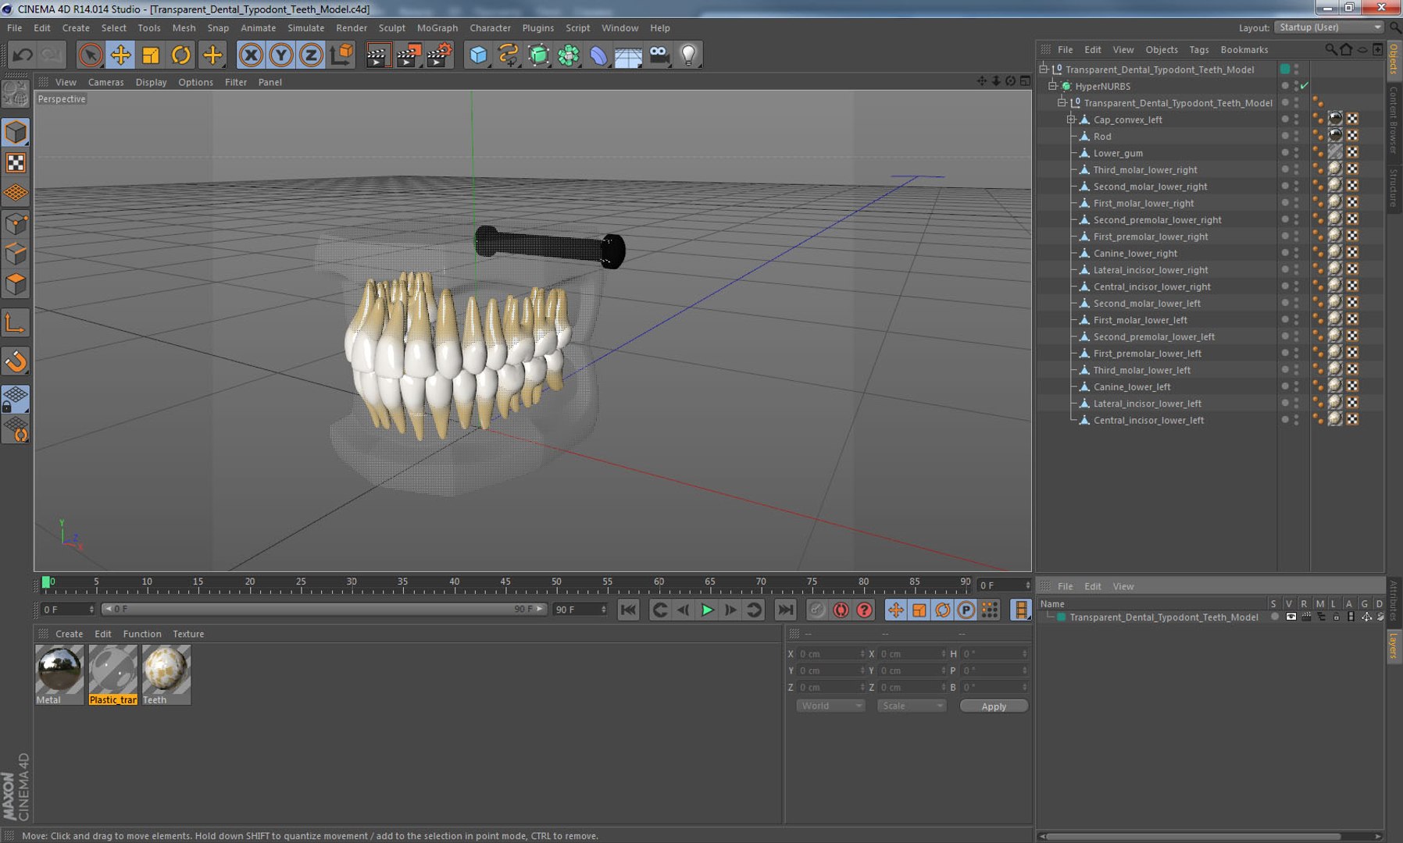Click the X position input field
This screenshot has width=1403, height=843.
pos(831,653)
